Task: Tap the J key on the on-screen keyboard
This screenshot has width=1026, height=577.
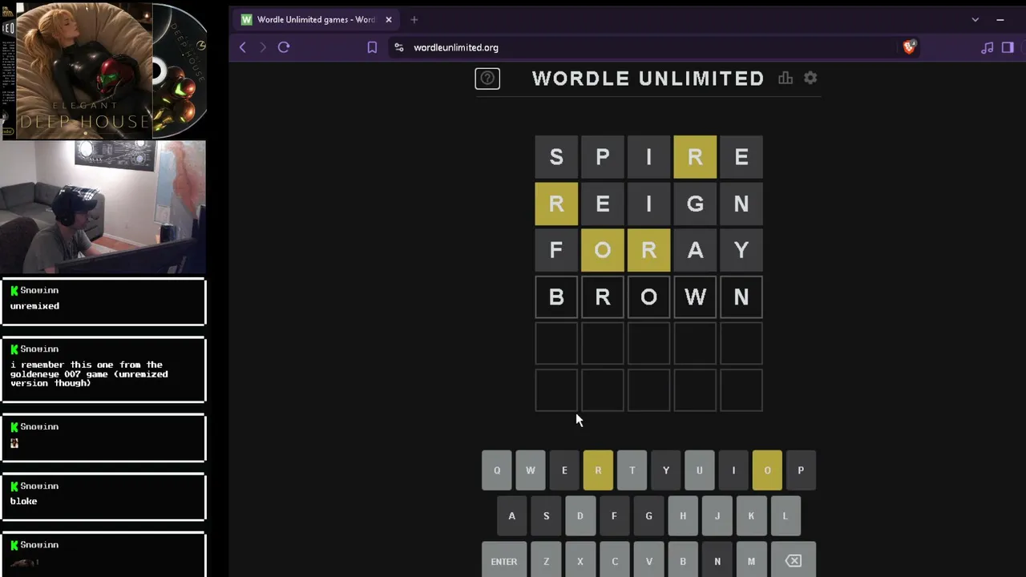Action: click(717, 516)
